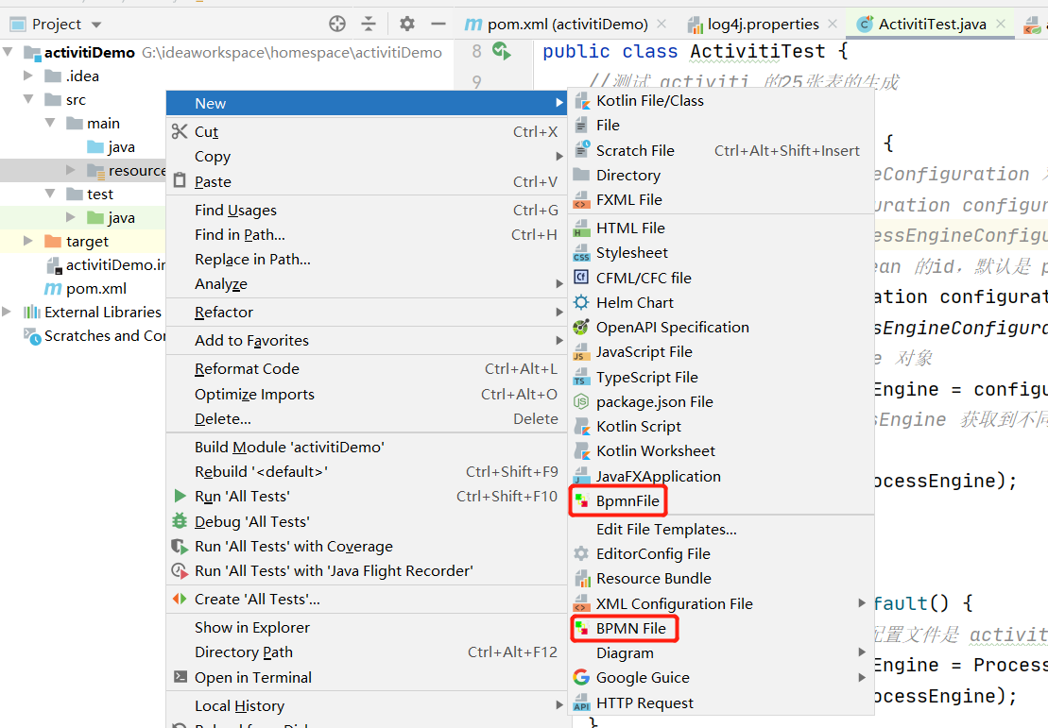The height and width of the screenshot is (728, 1048).
Task: Click the CSS Stylesheet icon
Action: tap(582, 253)
